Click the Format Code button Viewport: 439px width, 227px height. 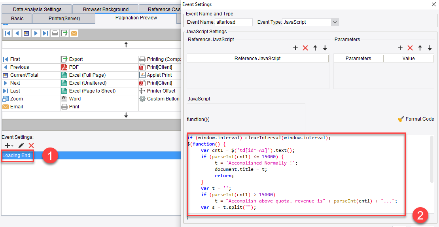[x=416, y=119]
